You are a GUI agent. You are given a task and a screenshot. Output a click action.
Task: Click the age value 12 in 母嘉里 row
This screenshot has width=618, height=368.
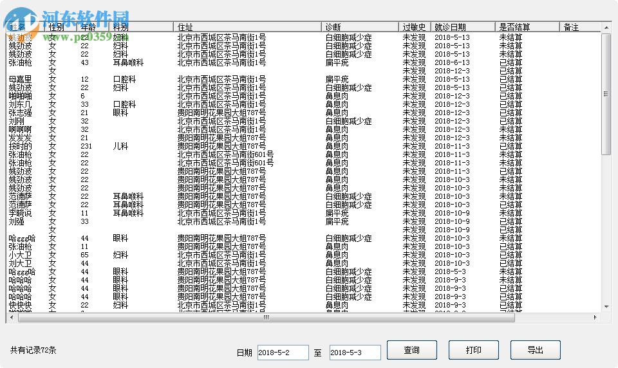pos(84,79)
